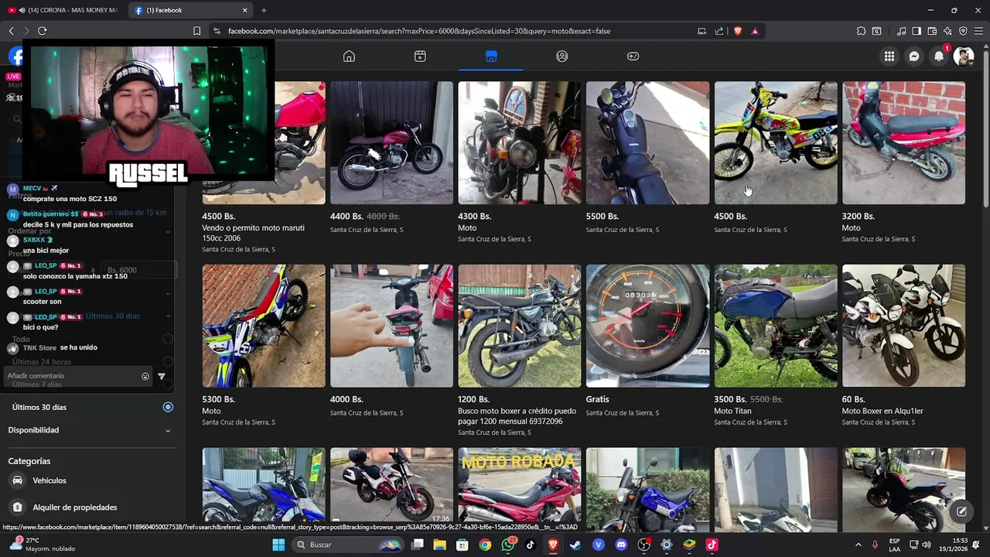Click the browser address bar URL
Viewport: 990px width, 557px height.
coord(419,31)
